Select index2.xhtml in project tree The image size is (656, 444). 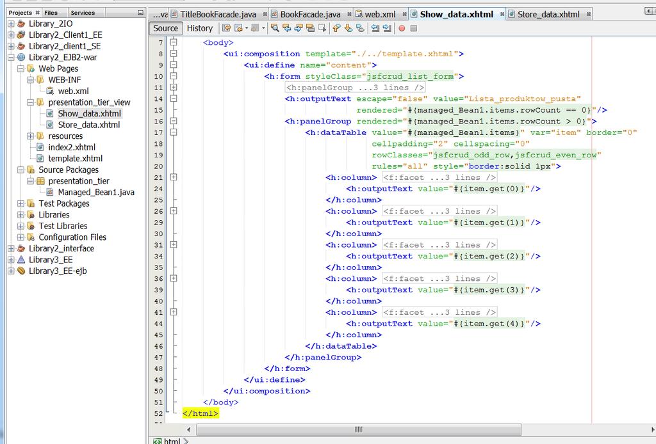point(72,147)
